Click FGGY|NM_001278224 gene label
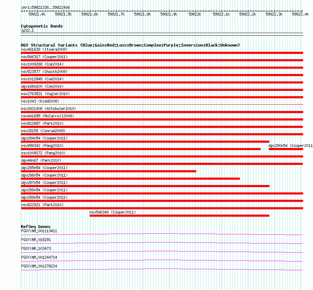The image size is (313, 290). (x=39, y=266)
